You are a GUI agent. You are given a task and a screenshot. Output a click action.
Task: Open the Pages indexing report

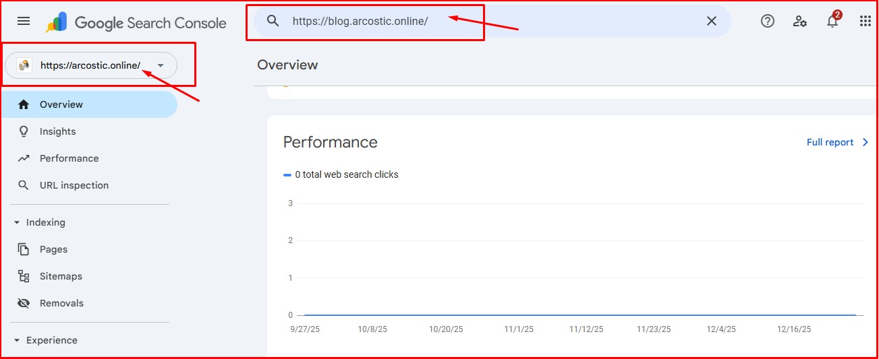point(53,249)
